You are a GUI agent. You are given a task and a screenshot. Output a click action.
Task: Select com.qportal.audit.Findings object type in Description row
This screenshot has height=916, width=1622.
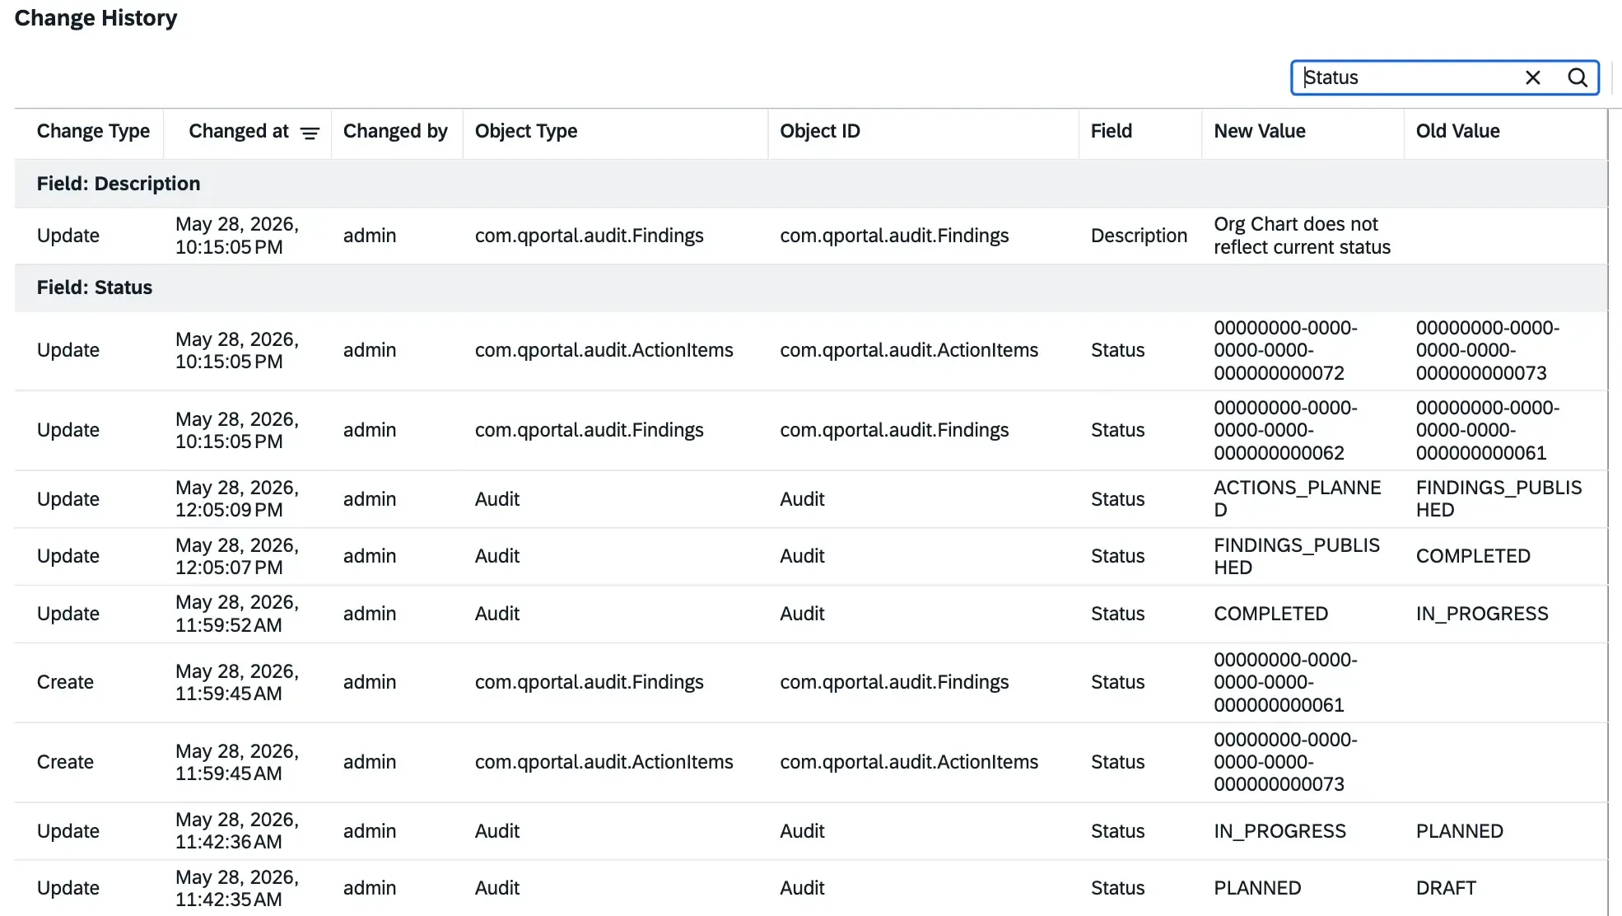(x=589, y=236)
